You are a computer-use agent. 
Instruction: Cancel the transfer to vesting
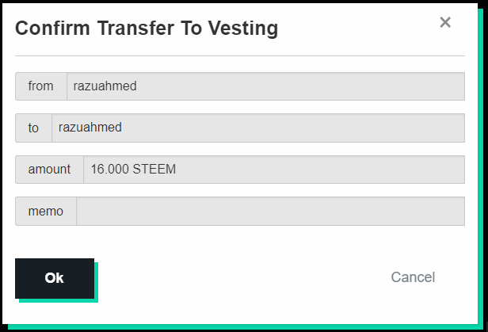(413, 277)
